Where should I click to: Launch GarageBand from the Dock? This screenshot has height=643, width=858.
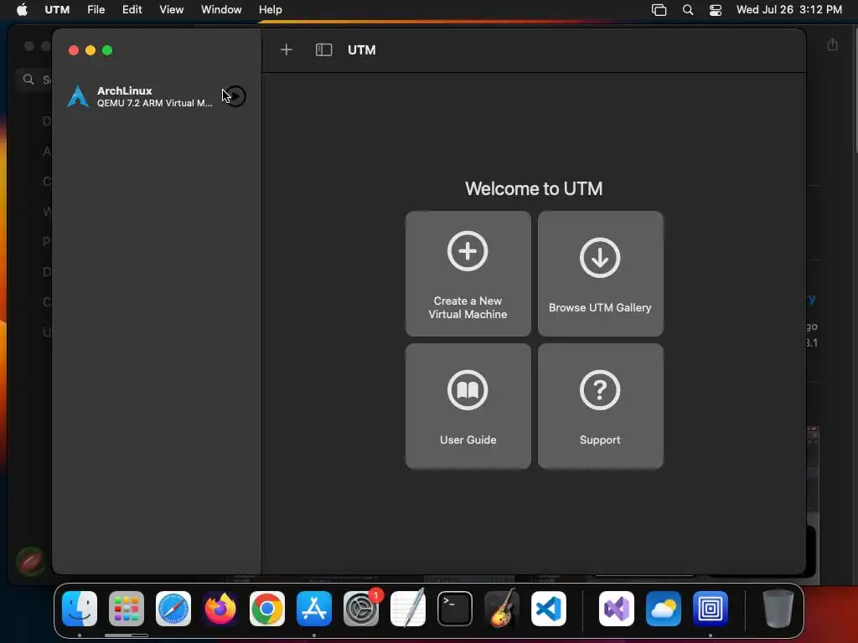coord(502,608)
